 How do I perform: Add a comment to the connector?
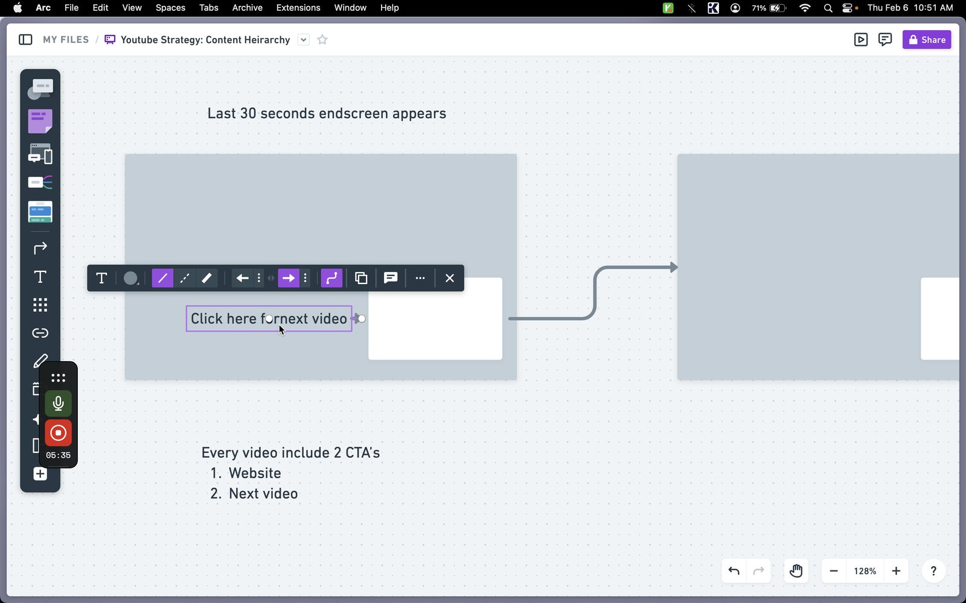(x=391, y=278)
